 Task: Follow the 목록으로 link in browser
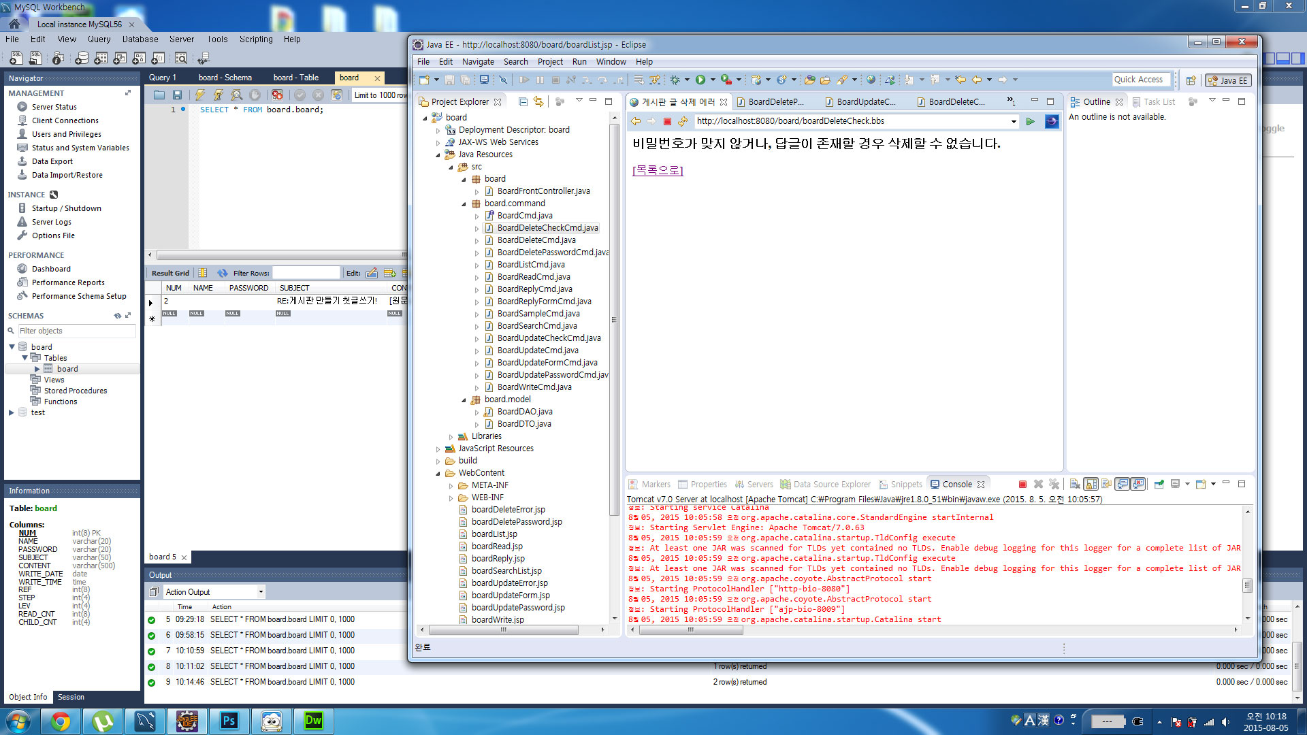(658, 170)
